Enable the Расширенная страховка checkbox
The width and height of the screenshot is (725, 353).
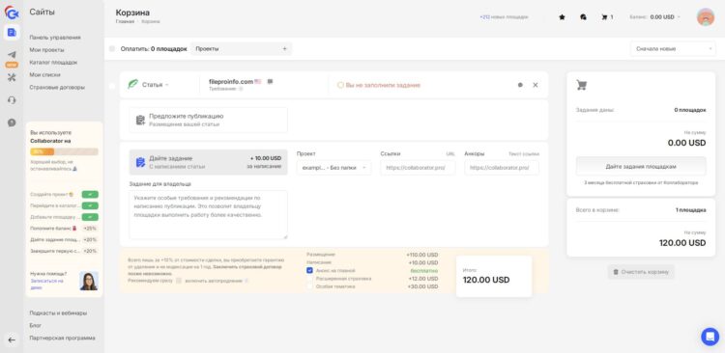pyautogui.click(x=309, y=278)
